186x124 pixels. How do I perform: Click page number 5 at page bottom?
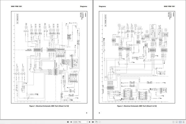(x=86, y=113)
